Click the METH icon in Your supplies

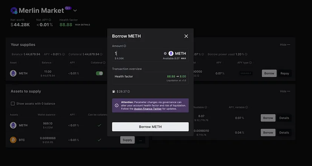point(13,73)
